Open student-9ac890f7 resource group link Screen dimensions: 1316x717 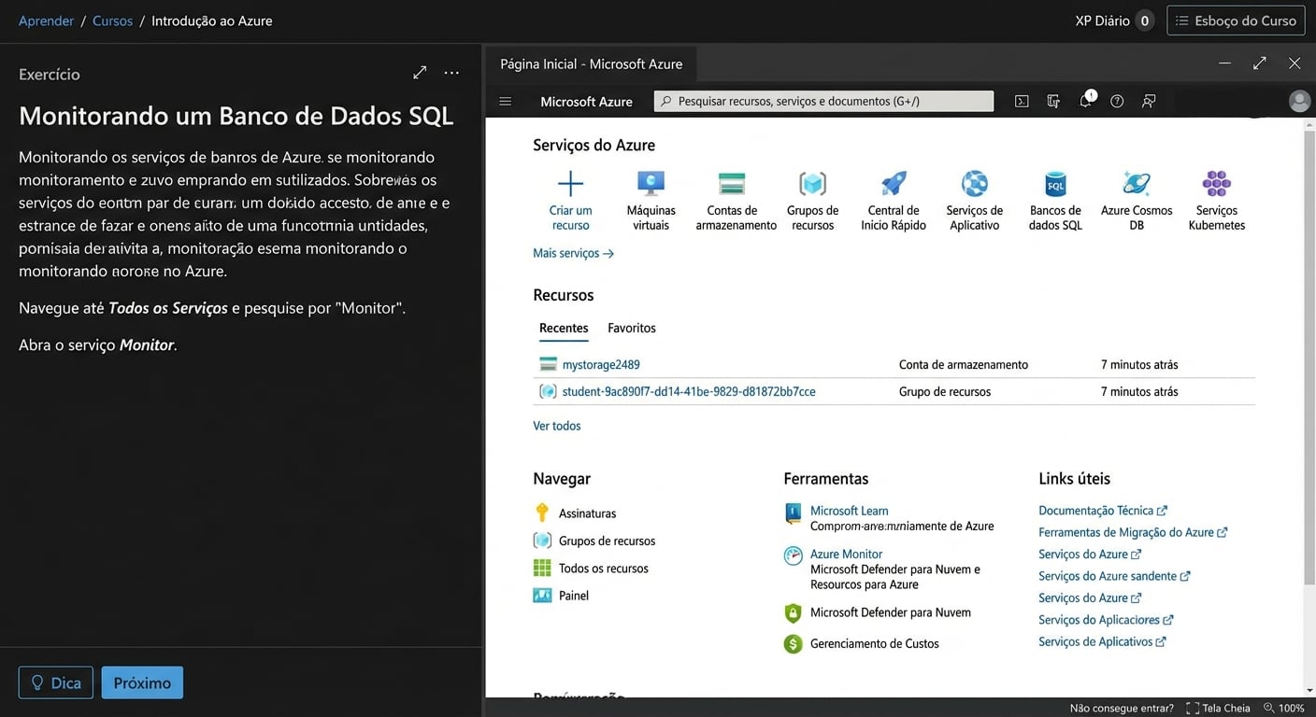pos(689,391)
